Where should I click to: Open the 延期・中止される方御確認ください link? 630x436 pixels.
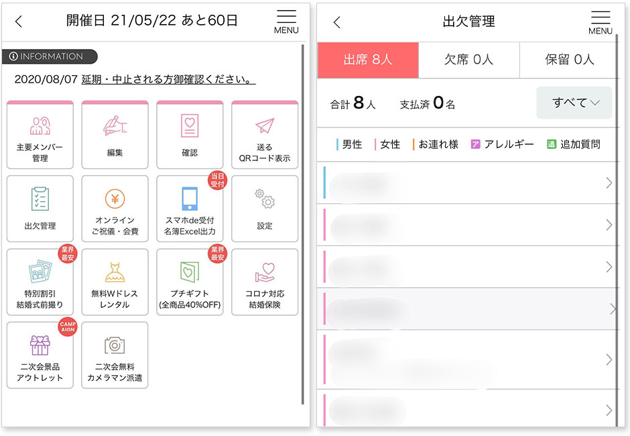coord(168,80)
